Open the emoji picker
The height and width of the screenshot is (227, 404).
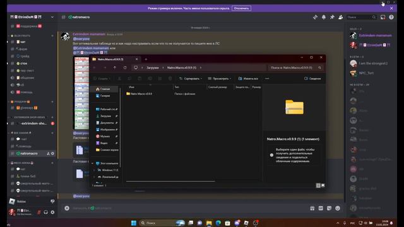pyautogui.click(x=338, y=208)
